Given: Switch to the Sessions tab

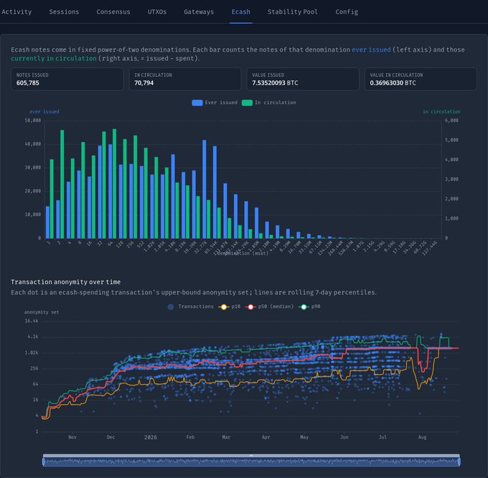Looking at the screenshot, I should pyautogui.click(x=64, y=11).
